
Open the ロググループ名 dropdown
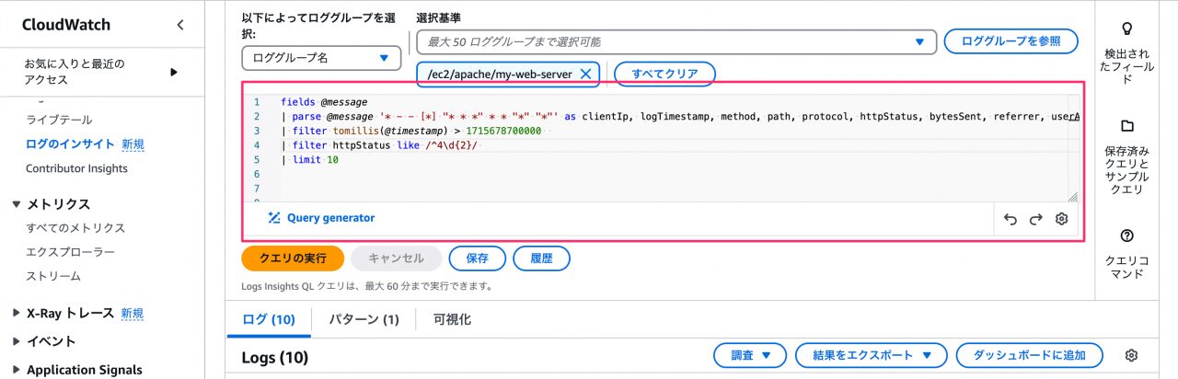[321, 58]
